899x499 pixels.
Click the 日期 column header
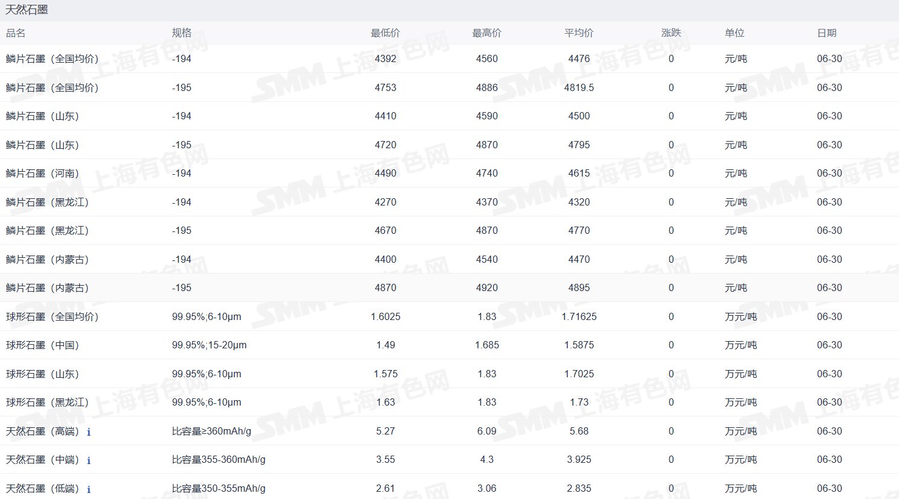[x=827, y=33]
